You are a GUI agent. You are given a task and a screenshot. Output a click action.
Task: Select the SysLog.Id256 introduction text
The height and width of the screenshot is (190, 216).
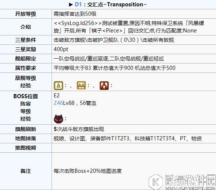point(129,27)
